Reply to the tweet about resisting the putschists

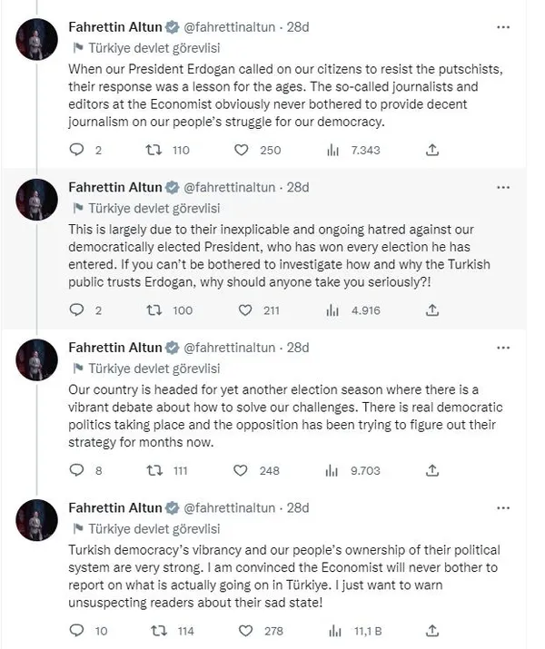pyautogui.click(x=76, y=150)
